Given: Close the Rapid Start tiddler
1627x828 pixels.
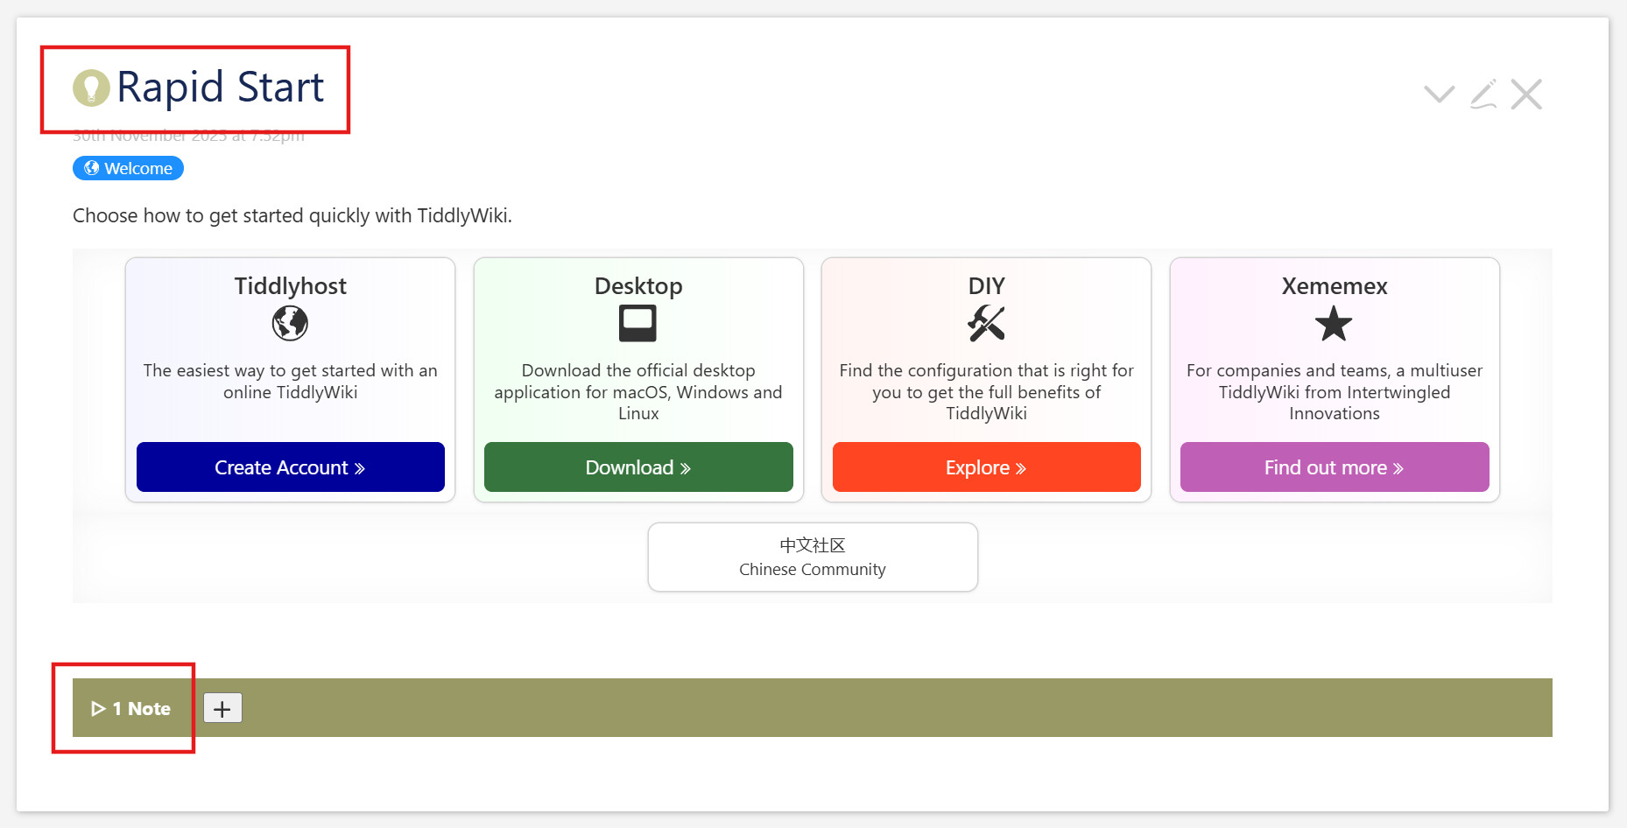Looking at the screenshot, I should (x=1526, y=94).
